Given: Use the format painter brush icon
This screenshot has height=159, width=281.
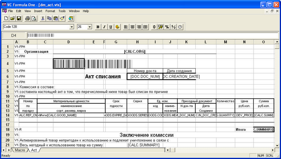Looking at the screenshot, I should [x=62, y=18].
